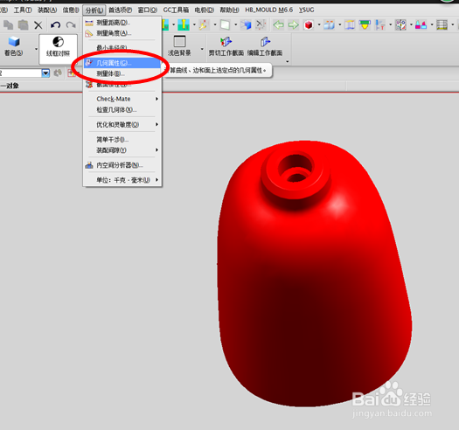
Task: Open the HB_MOULD M6.6 menu
Action: 268,10
